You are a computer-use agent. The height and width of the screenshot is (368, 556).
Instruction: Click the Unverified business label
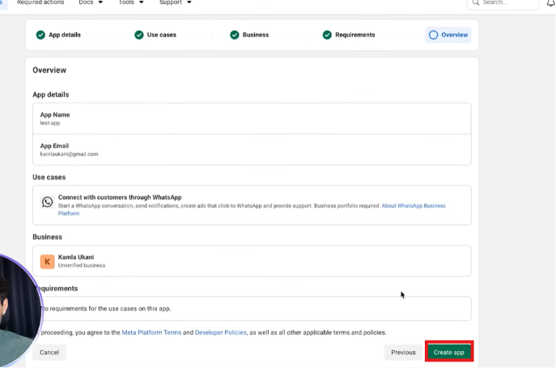(x=82, y=265)
